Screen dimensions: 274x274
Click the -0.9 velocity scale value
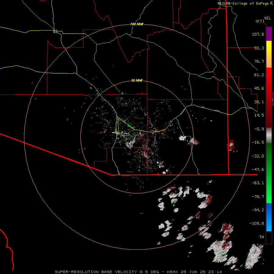259,129
